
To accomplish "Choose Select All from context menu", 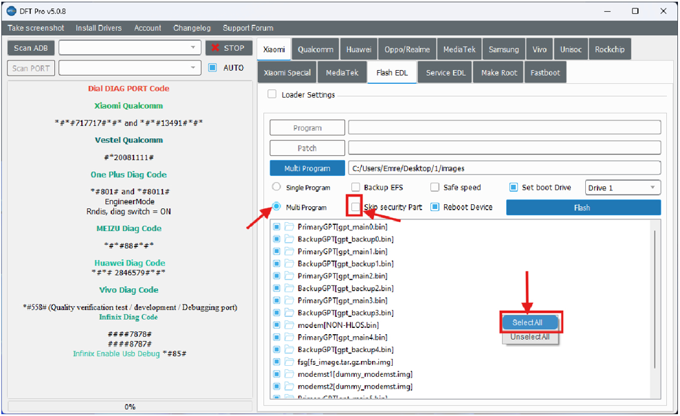I will pyautogui.click(x=529, y=322).
